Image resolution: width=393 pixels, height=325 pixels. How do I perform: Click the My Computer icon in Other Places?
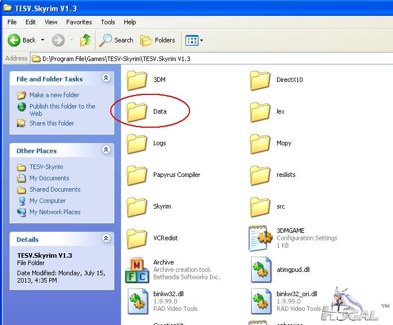point(22,201)
